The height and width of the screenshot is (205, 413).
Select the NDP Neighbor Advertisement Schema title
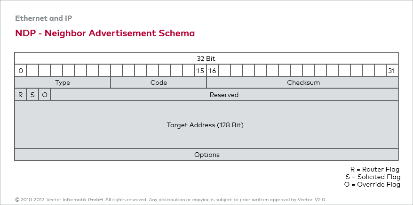pos(105,33)
